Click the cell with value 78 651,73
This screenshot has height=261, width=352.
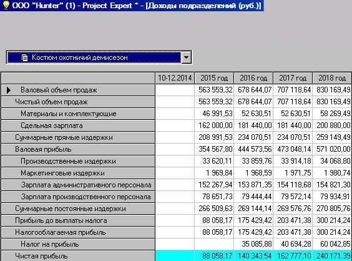pos(214,197)
